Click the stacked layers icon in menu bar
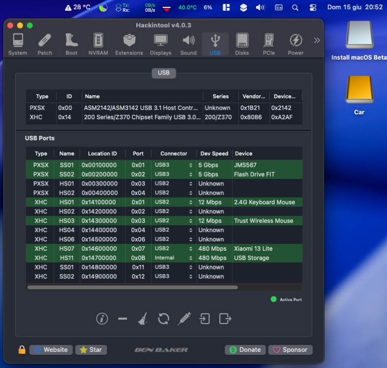Viewport: 387px width, 368px height. click(x=244, y=8)
